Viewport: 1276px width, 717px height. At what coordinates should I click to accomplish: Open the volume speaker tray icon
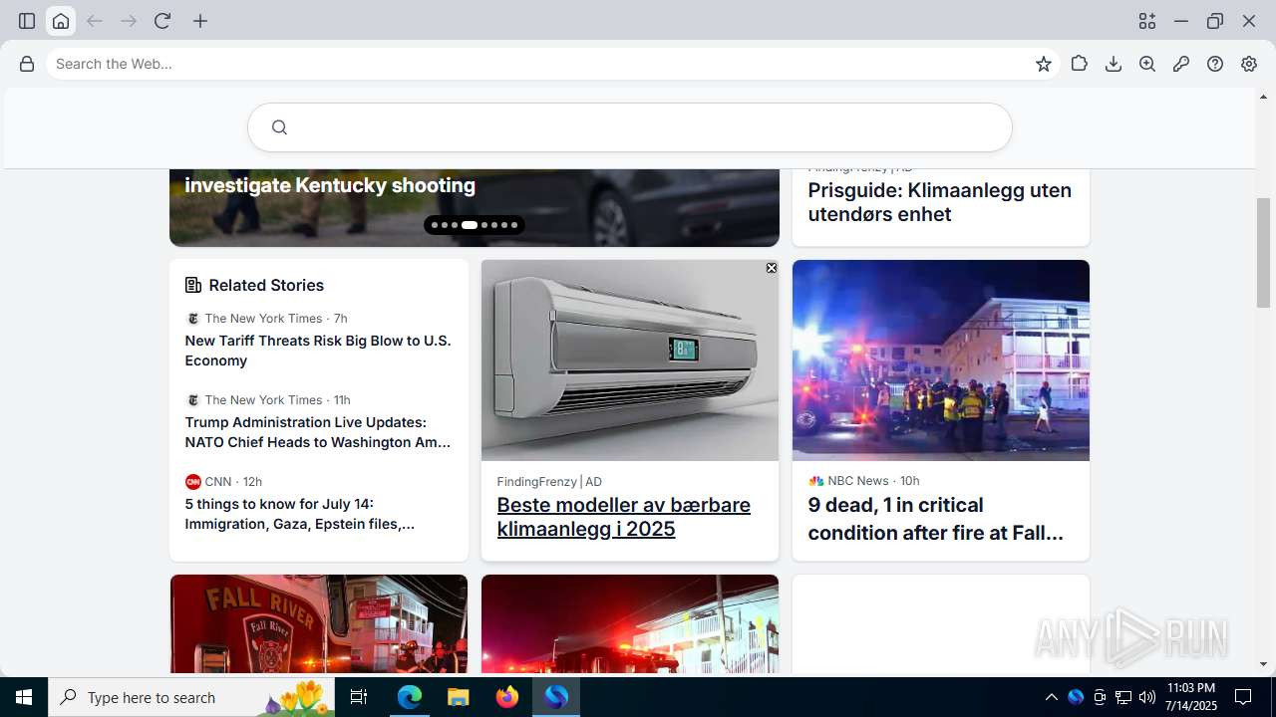pos(1147,697)
